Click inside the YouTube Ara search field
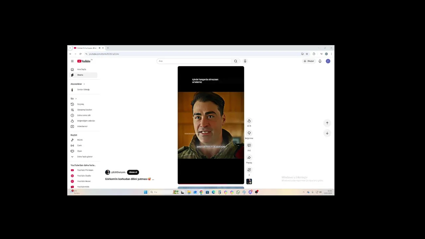Viewport: 425px width, 239px height. point(194,61)
